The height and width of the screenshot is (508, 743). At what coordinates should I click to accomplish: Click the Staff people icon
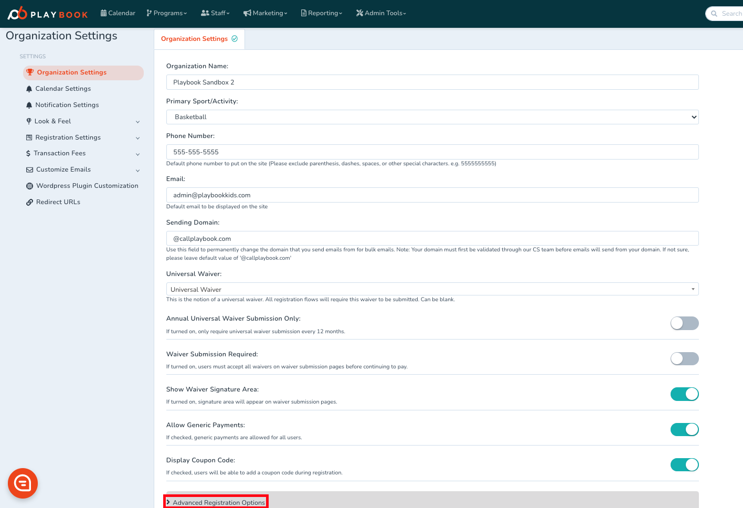[205, 13]
